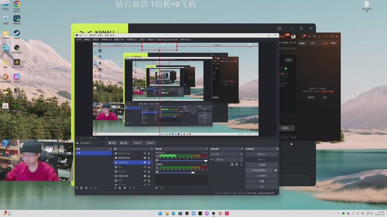The height and width of the screenshot is (217, 387).
Task: Unlock the 文本 (GDI+) source lock
Action: click(149, 163)
